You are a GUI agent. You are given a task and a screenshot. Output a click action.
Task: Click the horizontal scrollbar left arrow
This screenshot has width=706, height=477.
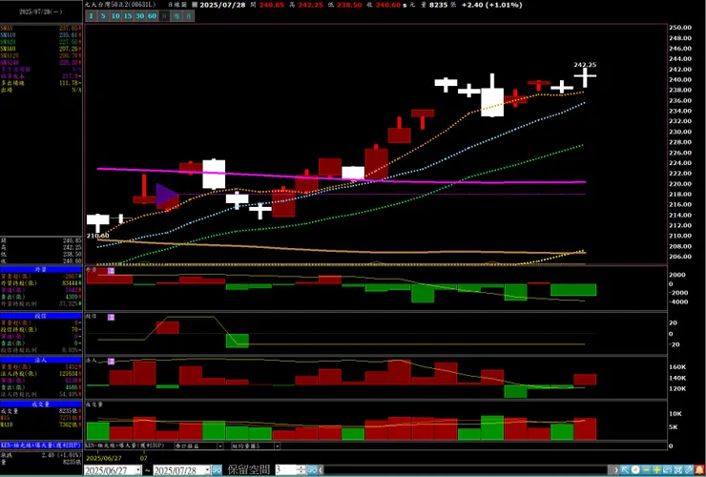pyautogui.click(x=321, y=470)
